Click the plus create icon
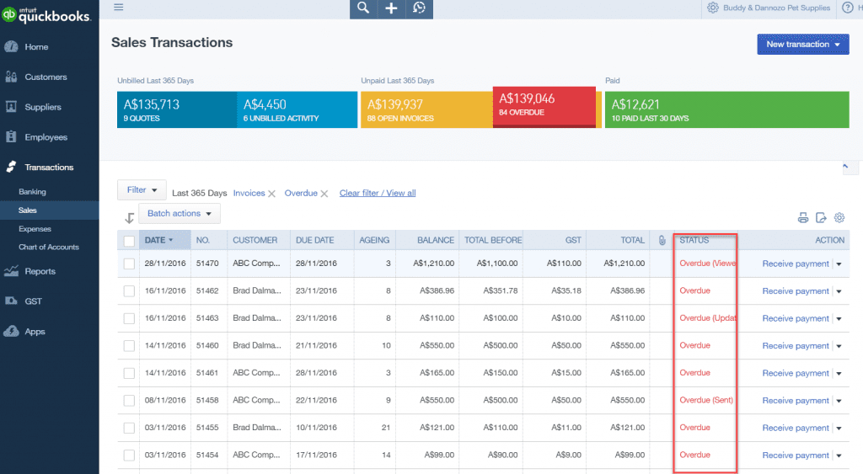The image size is (863, 474). pos(391,8)
